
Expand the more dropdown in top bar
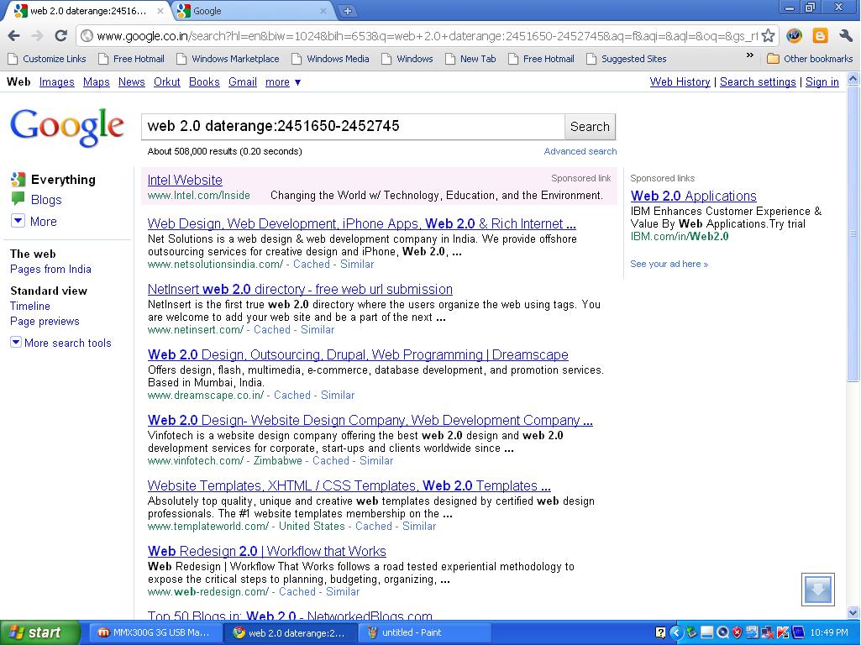(283, 81)
